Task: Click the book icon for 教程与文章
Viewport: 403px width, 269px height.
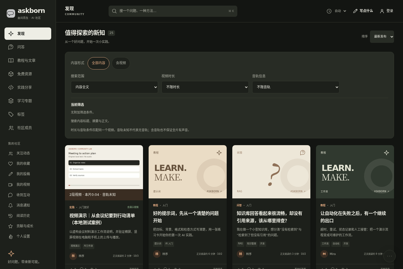Action: 11,61
